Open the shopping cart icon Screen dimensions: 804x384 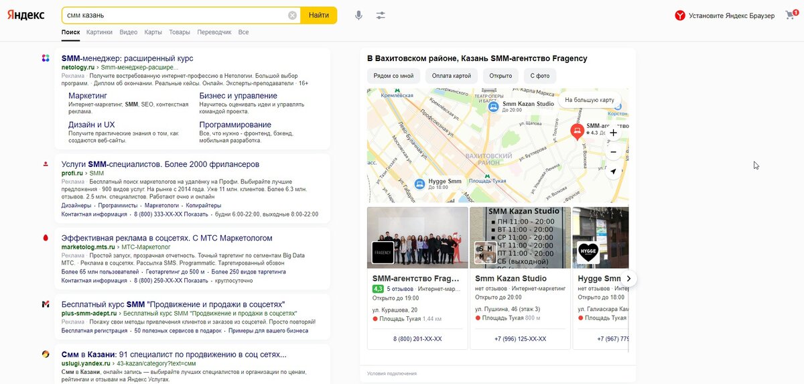(x=790, y=15)
